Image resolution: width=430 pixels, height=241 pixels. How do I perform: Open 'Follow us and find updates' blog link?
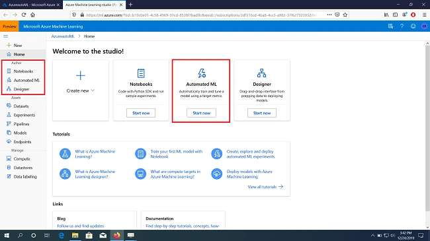81,226
